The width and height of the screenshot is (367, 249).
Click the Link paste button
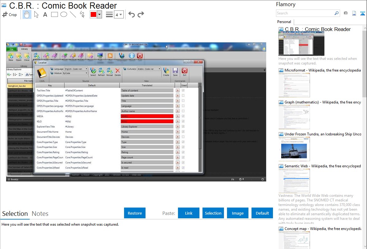click(x=189, y=213)
